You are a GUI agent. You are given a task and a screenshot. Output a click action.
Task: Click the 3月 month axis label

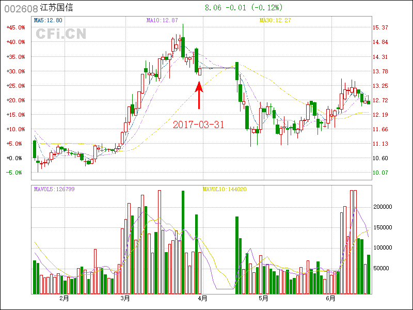pos(125,298)
